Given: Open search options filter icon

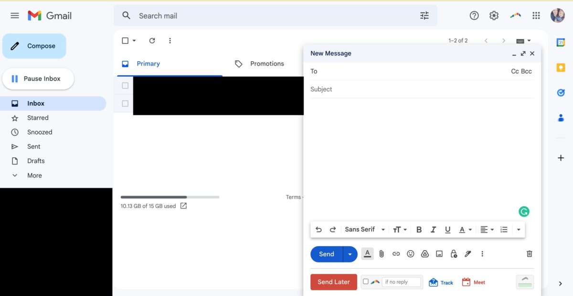Looking at the screenshot, I should coord(424,16).
